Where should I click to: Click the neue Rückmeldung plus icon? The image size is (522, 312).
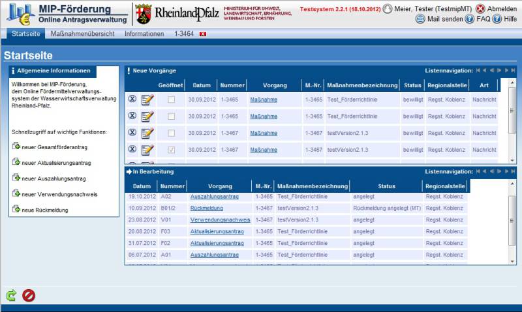[x=16, y=208]
